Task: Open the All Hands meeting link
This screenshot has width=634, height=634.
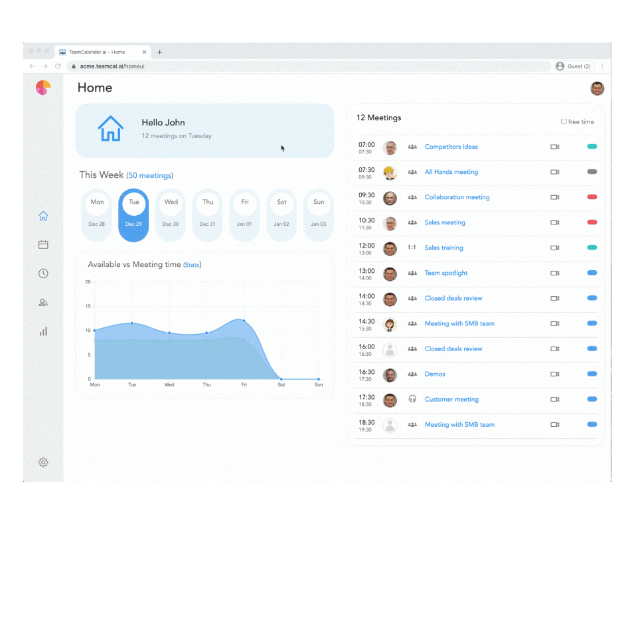Action: [x=451, y=172]
